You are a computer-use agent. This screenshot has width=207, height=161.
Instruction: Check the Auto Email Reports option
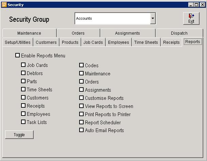coord(82,130)
